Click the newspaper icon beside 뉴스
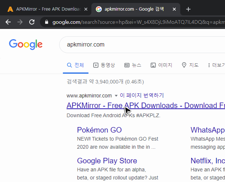The height and width of the screenshot is (182, 225). 127,65
